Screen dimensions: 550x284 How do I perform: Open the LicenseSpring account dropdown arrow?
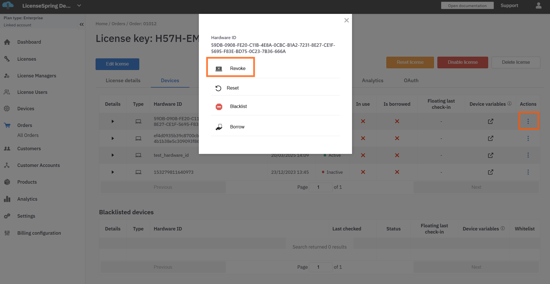pyautogui.click(x=79, y=6)
